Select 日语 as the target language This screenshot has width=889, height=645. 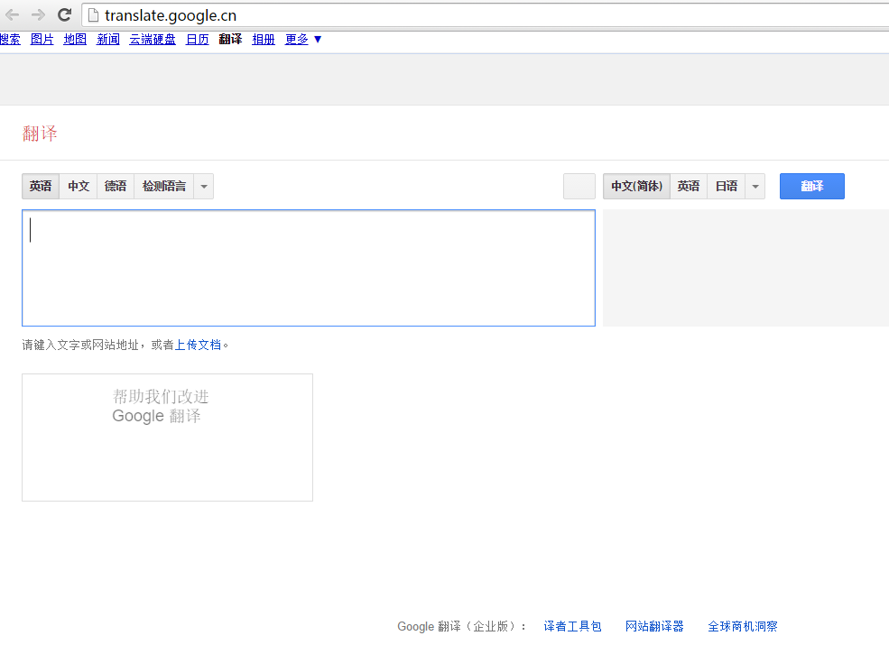(x=726, y=187)
